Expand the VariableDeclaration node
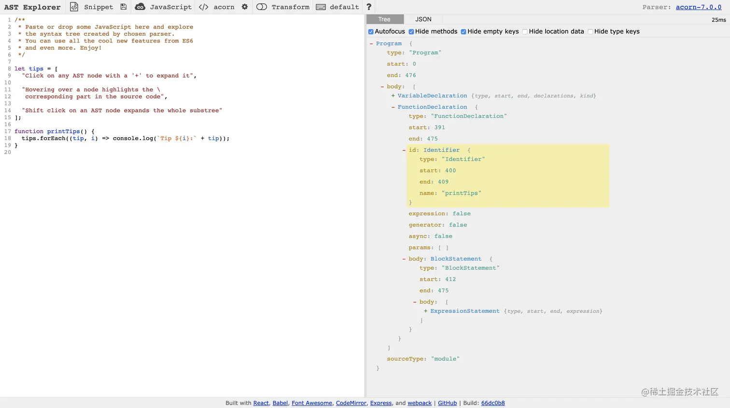 [x=393, y=96]
